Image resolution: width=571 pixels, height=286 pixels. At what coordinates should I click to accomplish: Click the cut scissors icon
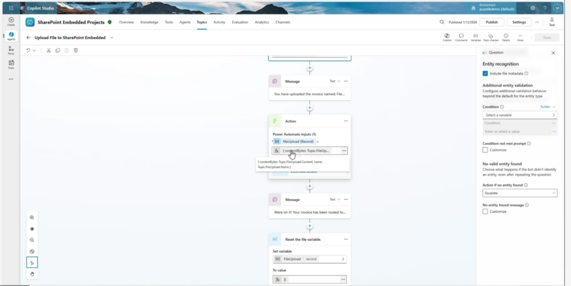point(49,51)
